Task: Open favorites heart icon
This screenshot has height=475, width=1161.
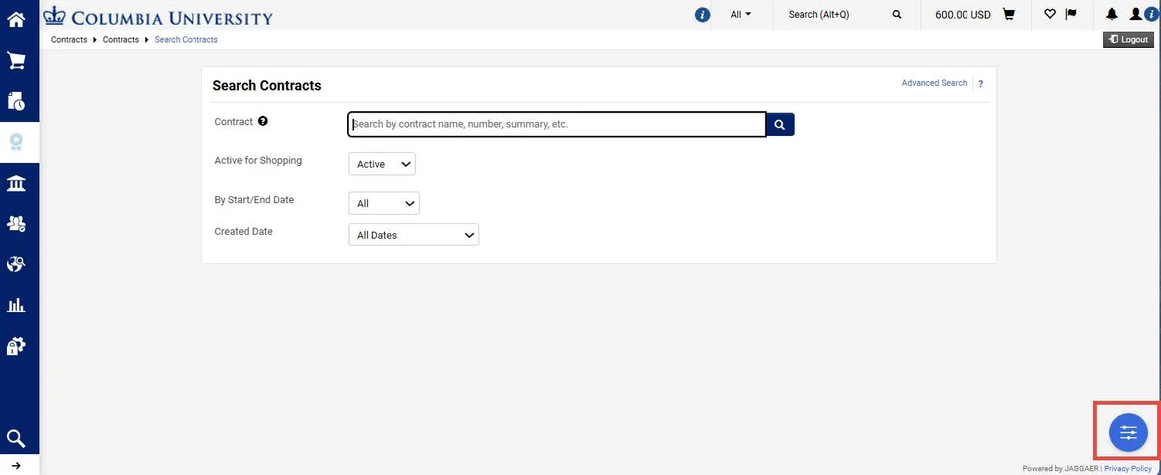Action: point(1050,15)
